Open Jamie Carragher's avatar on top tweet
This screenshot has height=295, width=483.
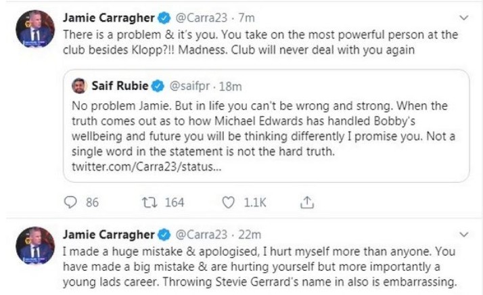point(34,29)
